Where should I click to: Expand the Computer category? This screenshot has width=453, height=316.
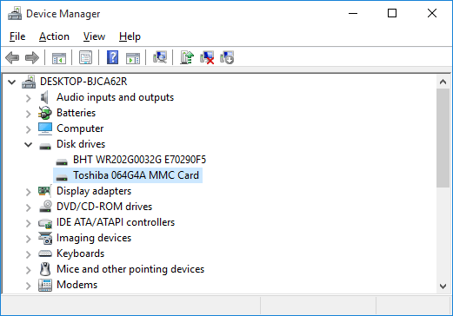point(28,129)
